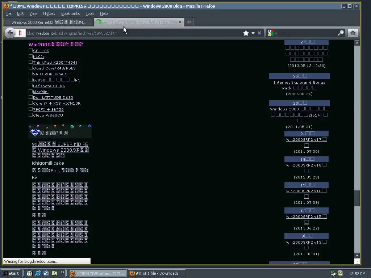371x278 pixels.
Task: Click the livedoor site identity icon
Action: point(20,33)
